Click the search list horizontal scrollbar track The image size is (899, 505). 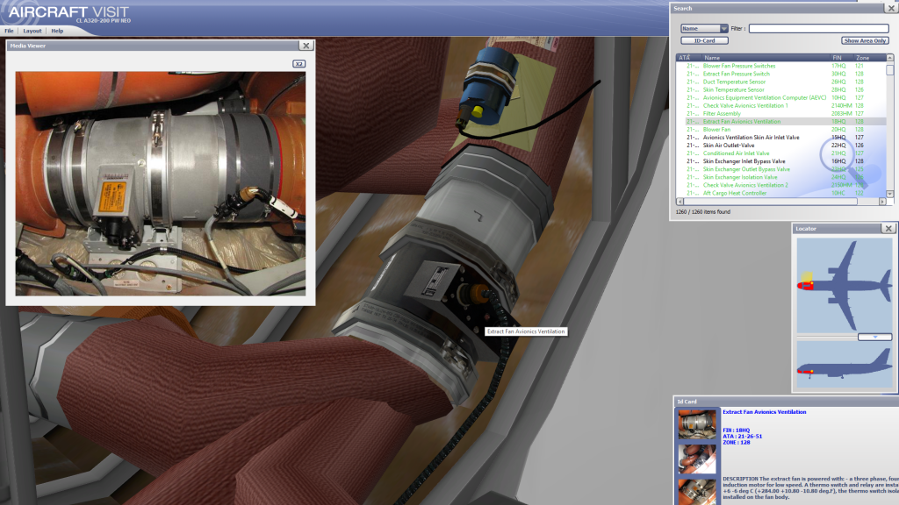(x=780, y=202)
